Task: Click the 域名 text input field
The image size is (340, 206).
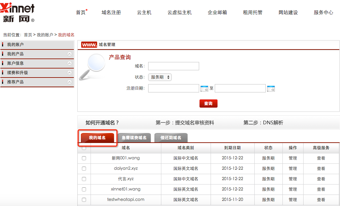Action: tap(173, 66)
